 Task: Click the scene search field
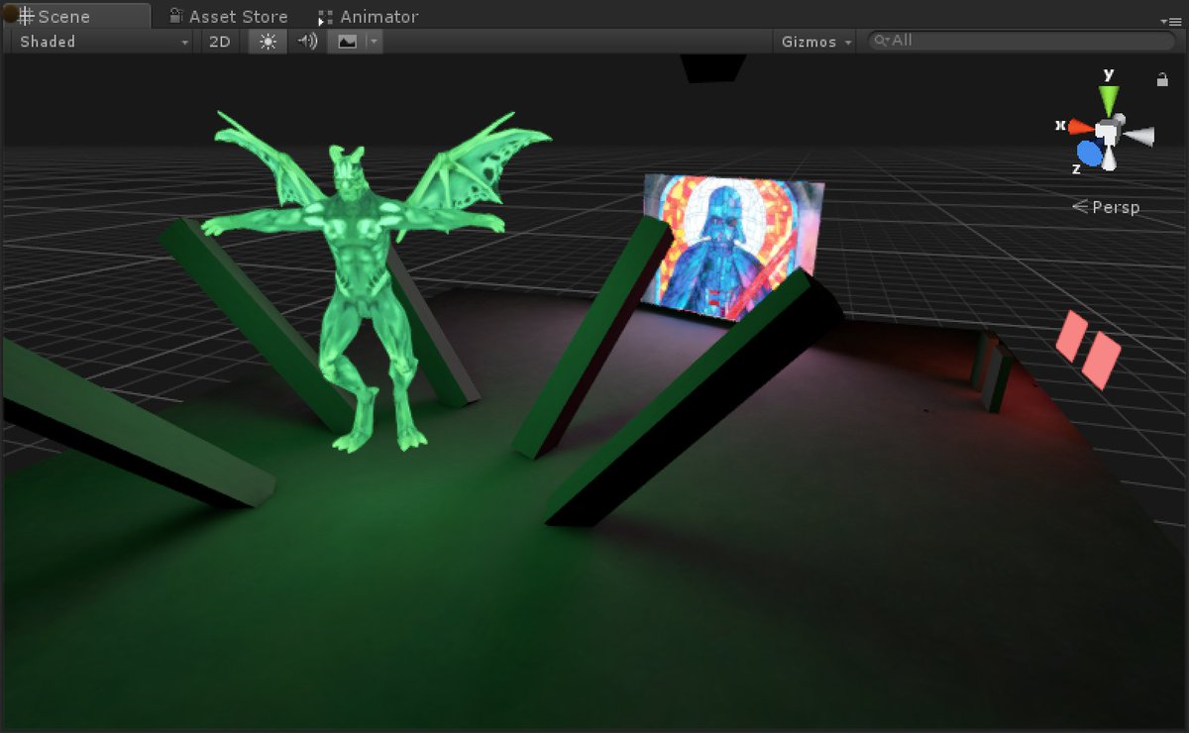pos(1021,41)
